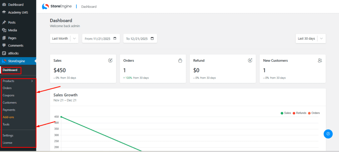Click the Media icon in sidebar
The height and width of the screenshot is (152, 339).
pyautogui.click(x=4, y=30)
